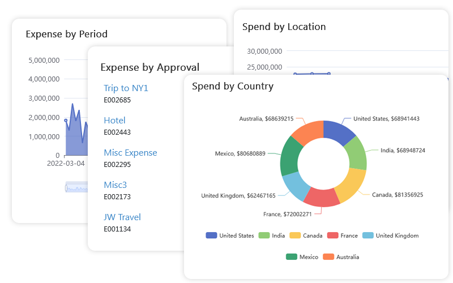The width and height of the screenshot is (453, 283).
Task: Click first data point on Expense by Period line
Action: (66, 120)
